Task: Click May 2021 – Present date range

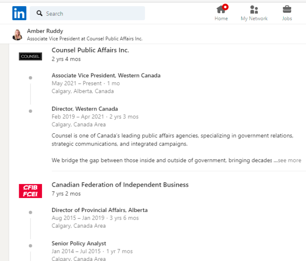Action: coord(76,84)
